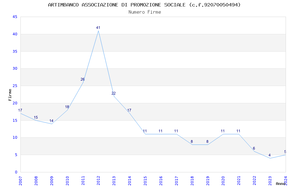The image size is (289, 187).
Task: Click the 2007 x-axis year label
Action: click(20, 181)
